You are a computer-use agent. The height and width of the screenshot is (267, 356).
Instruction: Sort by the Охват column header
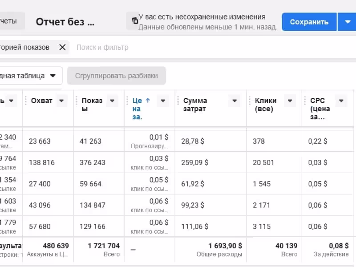[x=42, y=101]
